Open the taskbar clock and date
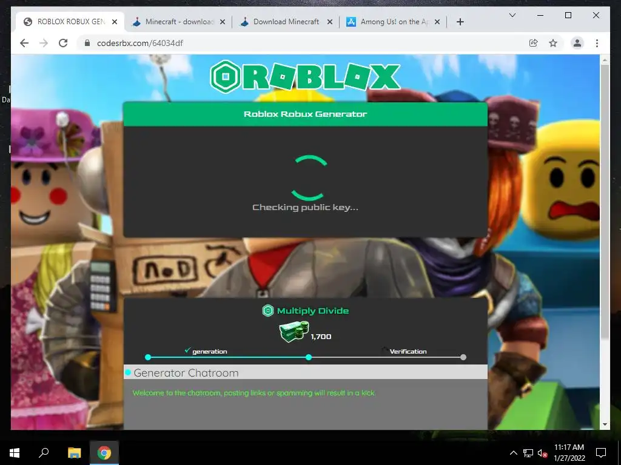Image resolution: width=621 pixels, height=465 pixels. click(x=569, y=453)
